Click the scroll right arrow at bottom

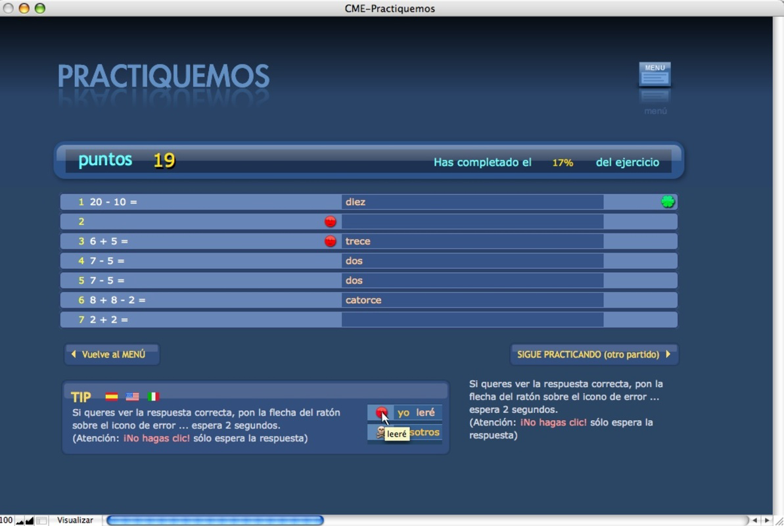pos(767,521)
